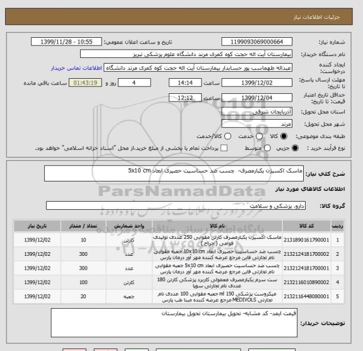Click the نام کالا column header
The height and width of the screenshot is (351, 363).
coord(217,226)
